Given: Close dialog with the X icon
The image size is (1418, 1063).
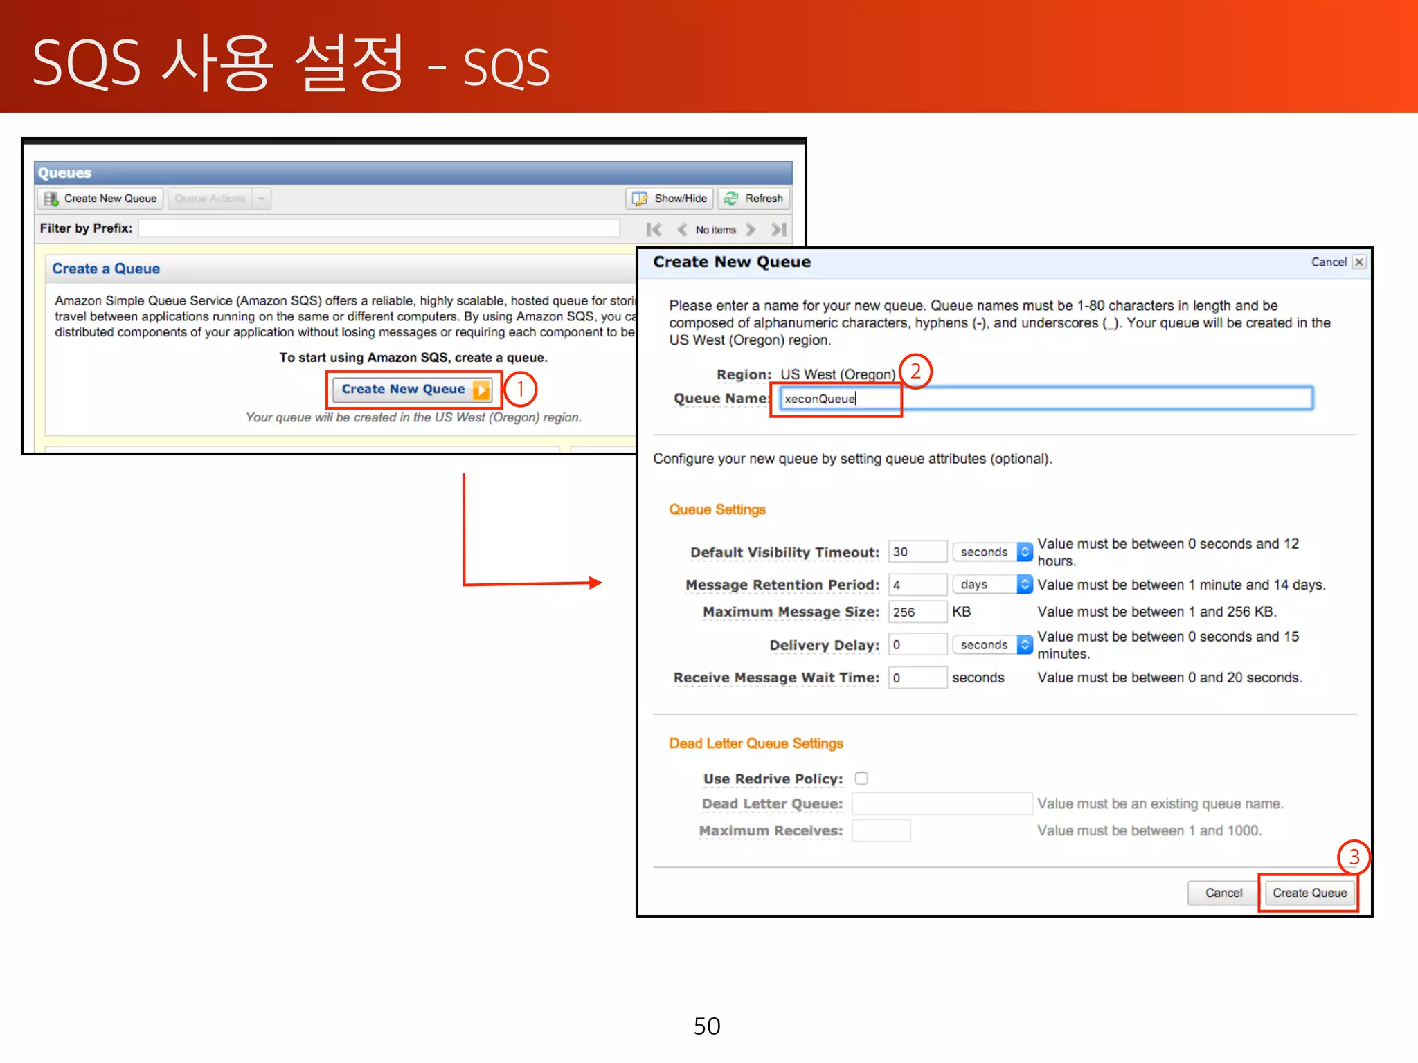Looking at the screenshot, I should click(1359, 262).
